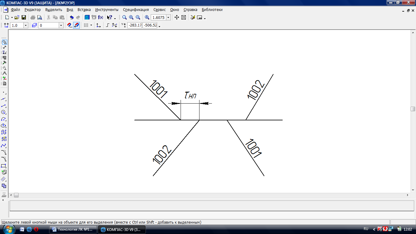Viewport: 416px width, 234px height.
Task: Open the Selection panel with plus-minus icon
Action: (4, 78)
